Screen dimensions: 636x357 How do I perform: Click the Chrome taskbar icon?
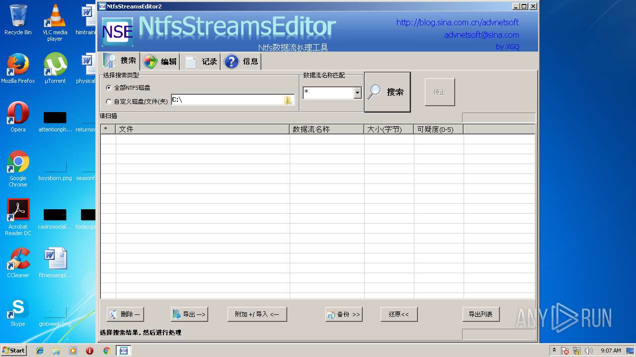coord(106,351)
